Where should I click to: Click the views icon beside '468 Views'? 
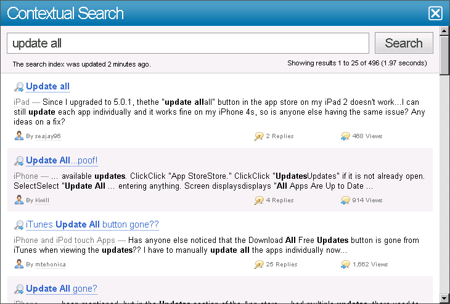pyautogui.click(x=345, y=136)
